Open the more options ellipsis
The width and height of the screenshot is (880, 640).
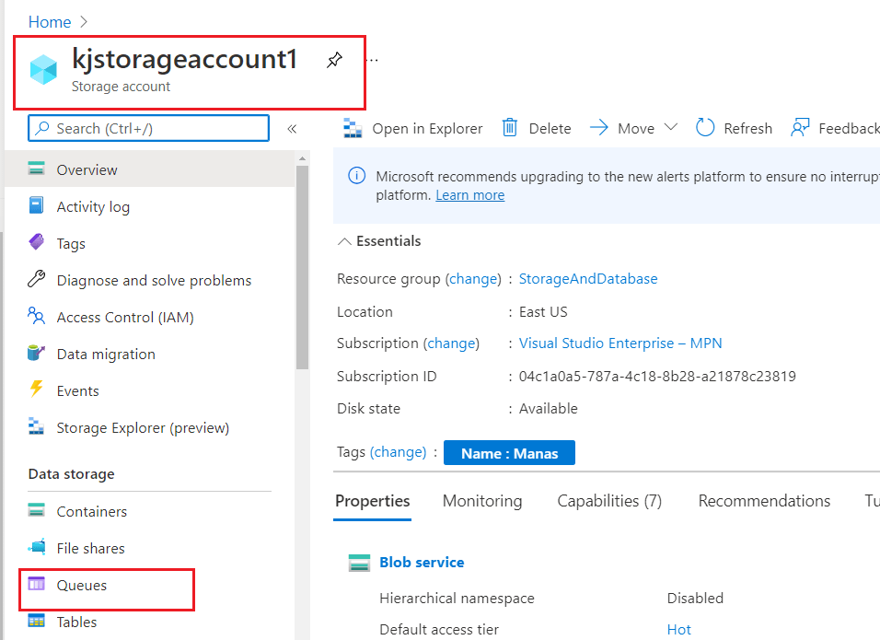click(x=374, y=60)
